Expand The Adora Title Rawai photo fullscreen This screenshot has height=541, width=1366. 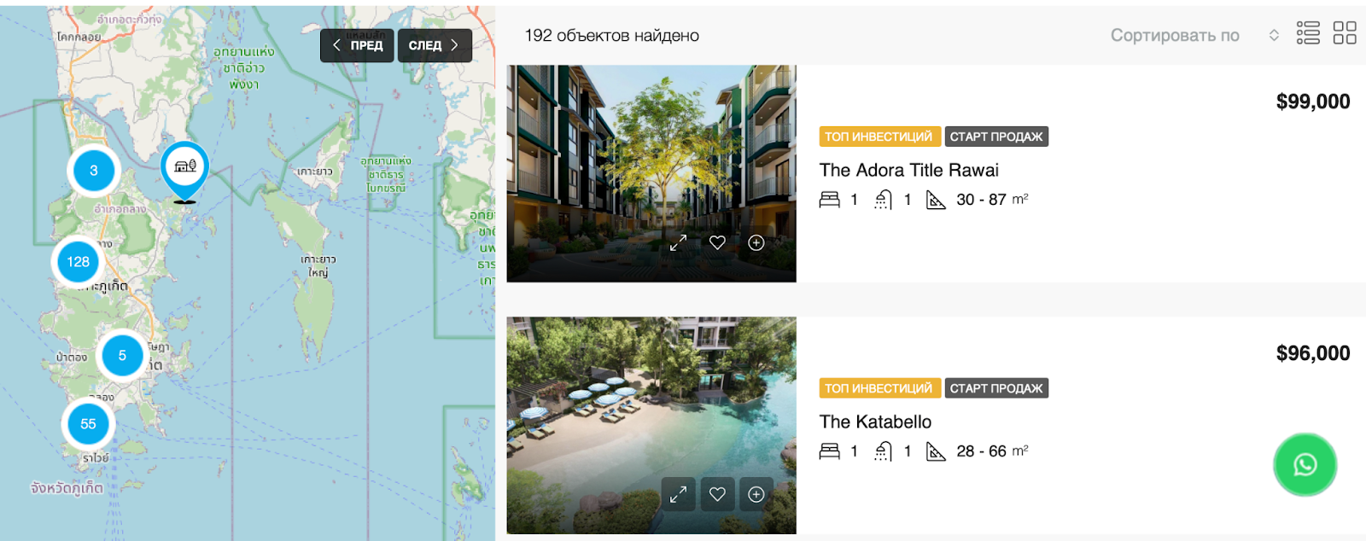coord(678,243)
